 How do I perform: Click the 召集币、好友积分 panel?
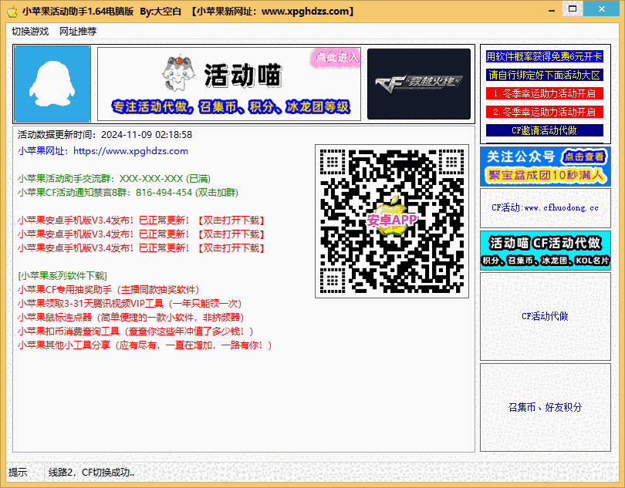[x=545, y=407]
